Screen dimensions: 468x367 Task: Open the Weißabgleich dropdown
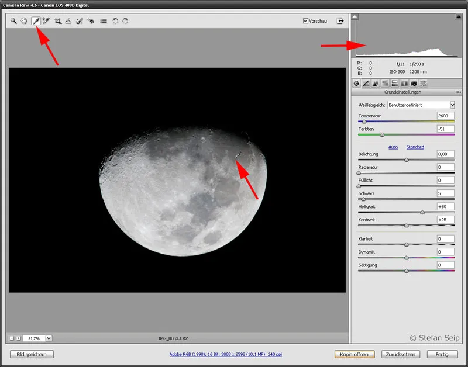(x=421, y=105)
